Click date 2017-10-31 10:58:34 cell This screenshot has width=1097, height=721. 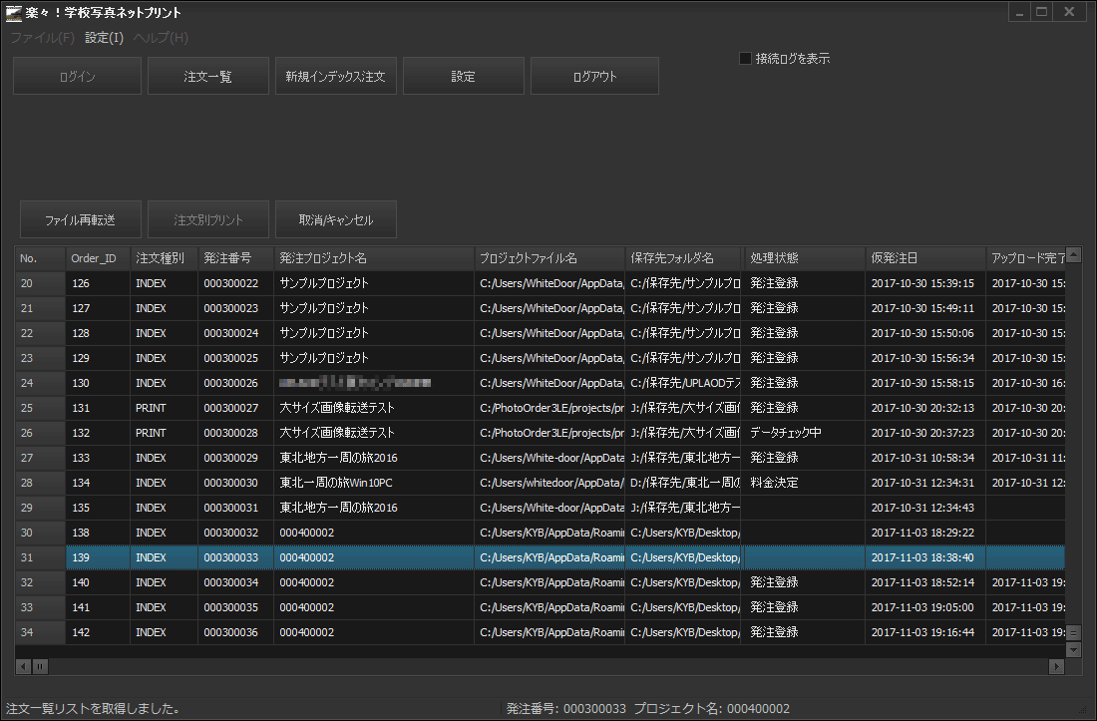(925, 458)
